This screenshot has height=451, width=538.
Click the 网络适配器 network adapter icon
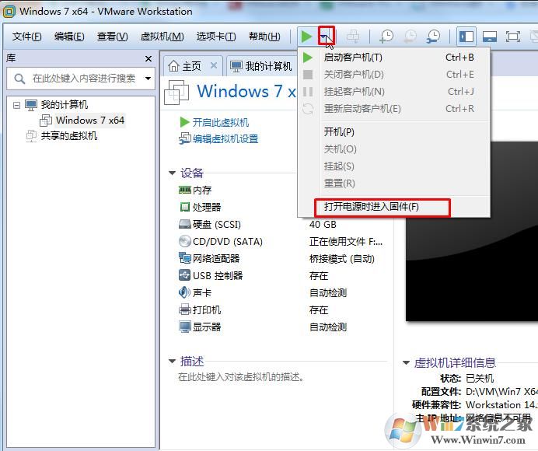(184, 258)
